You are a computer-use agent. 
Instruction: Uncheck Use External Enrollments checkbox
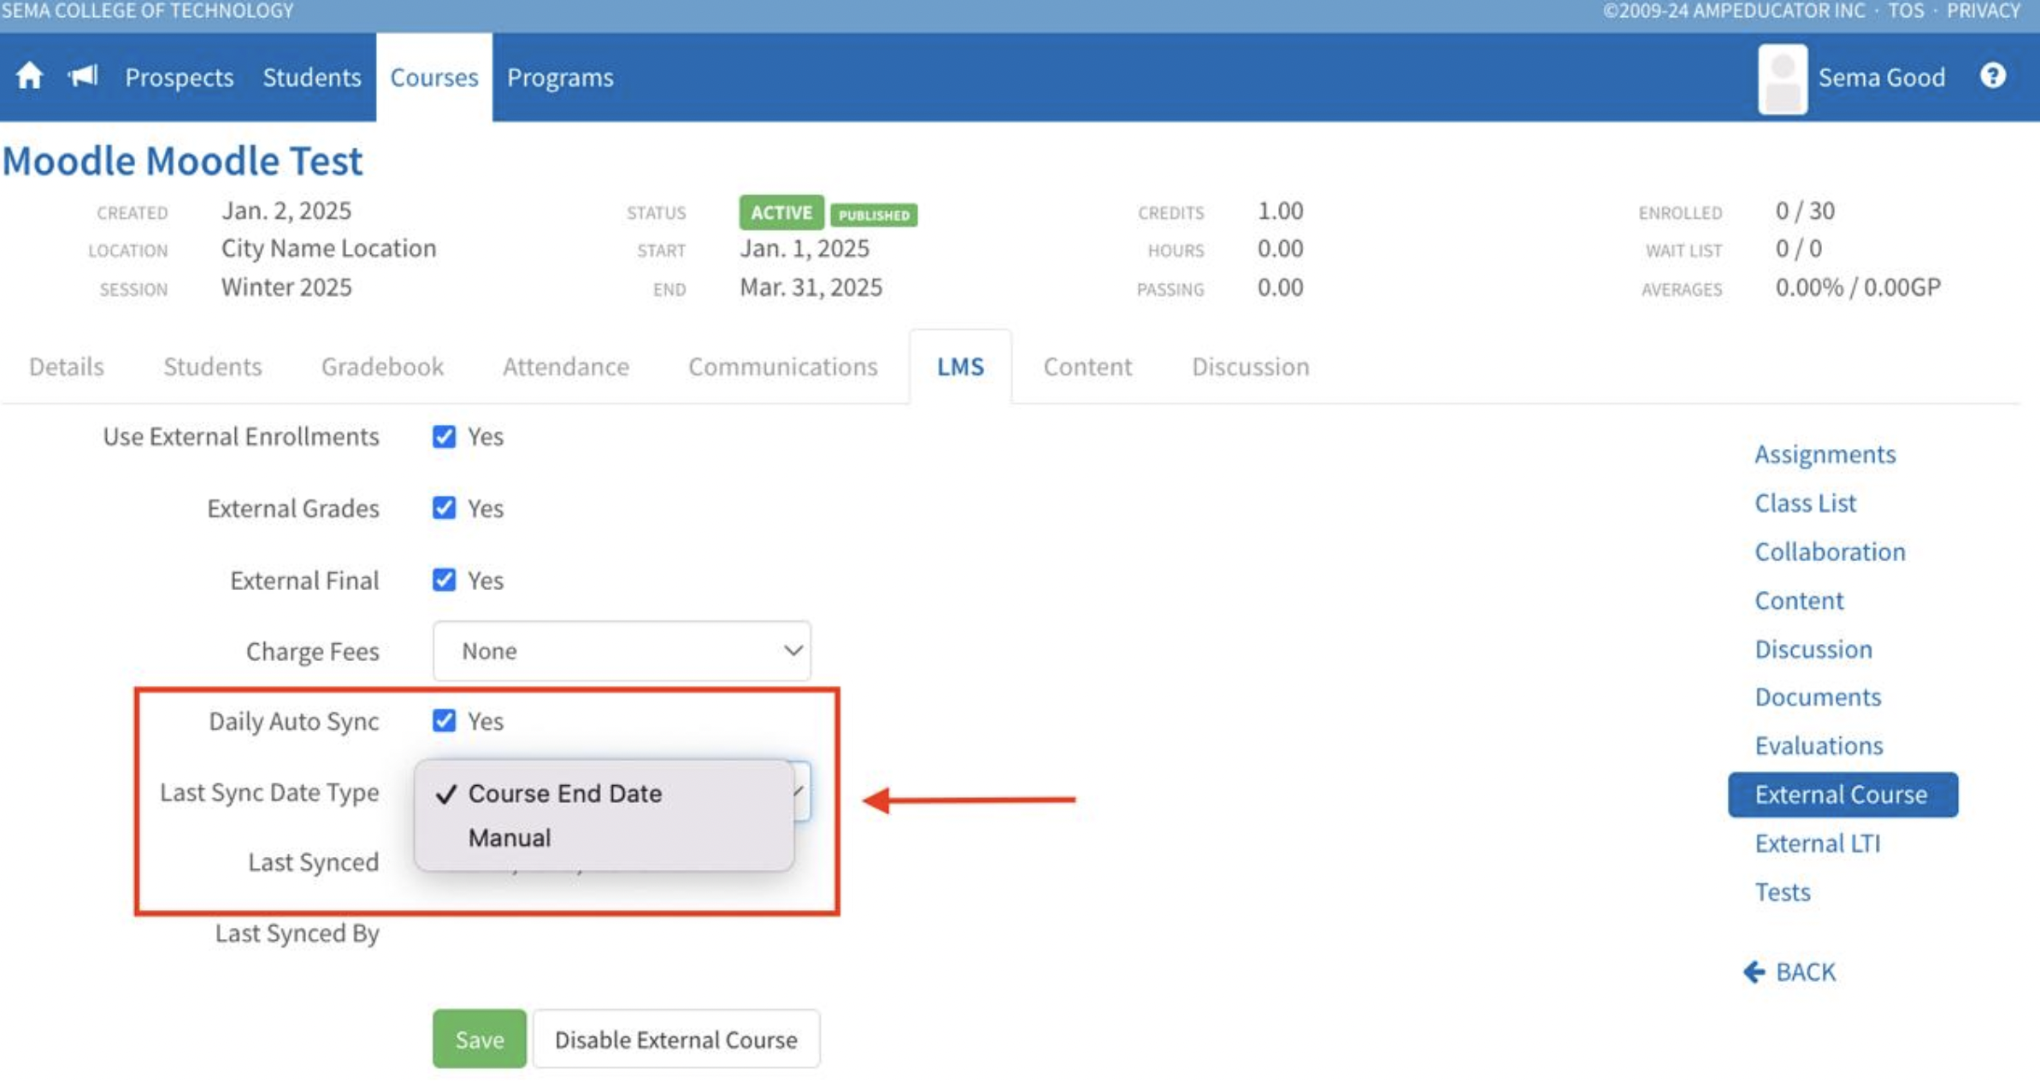444,436
